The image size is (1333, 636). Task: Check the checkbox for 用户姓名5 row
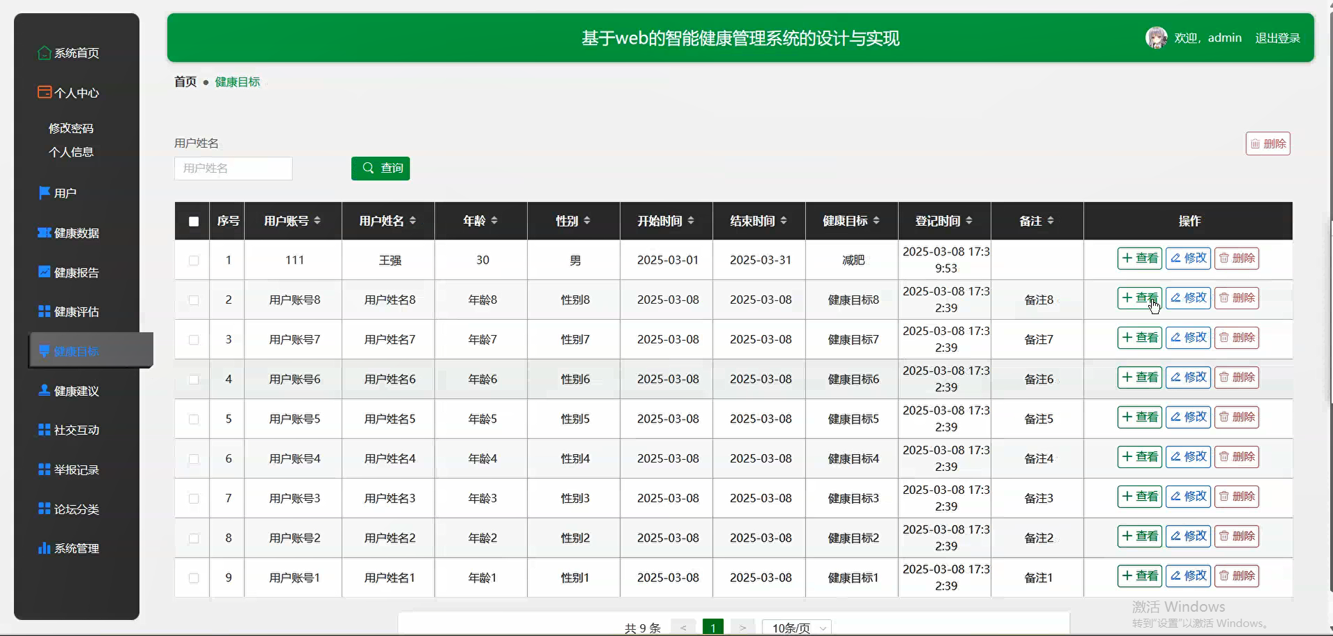point(193,420)
